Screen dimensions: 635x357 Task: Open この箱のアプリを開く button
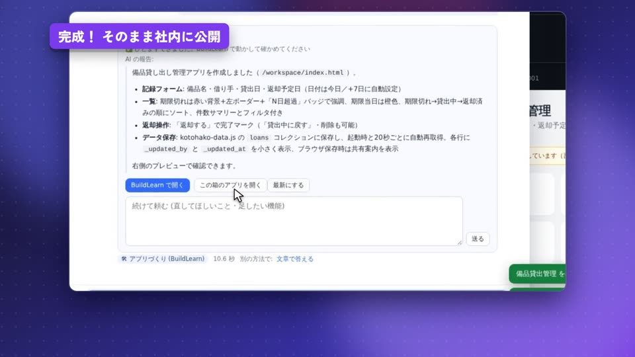tap(230, 185)
